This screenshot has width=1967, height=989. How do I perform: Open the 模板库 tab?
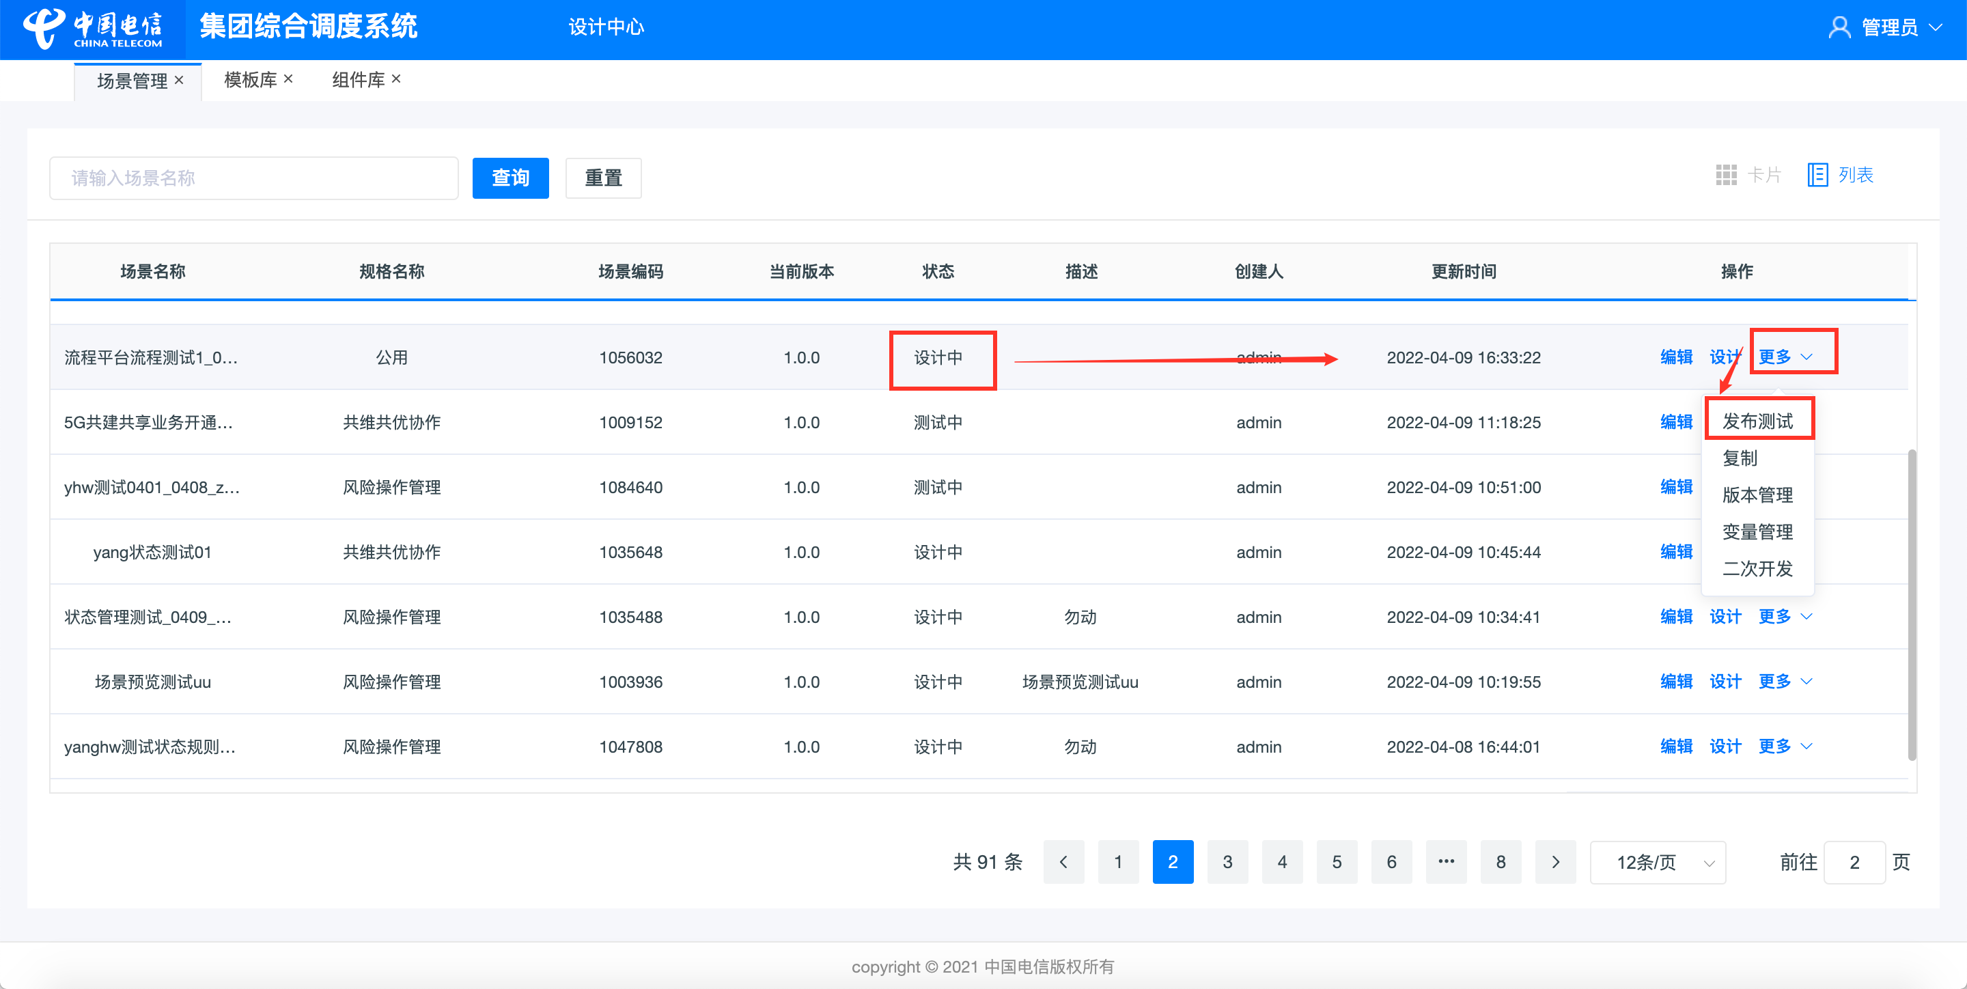[x=250, y=79]
